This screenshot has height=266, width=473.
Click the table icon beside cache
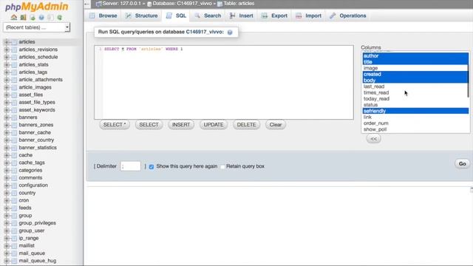[x=14, y=155]
